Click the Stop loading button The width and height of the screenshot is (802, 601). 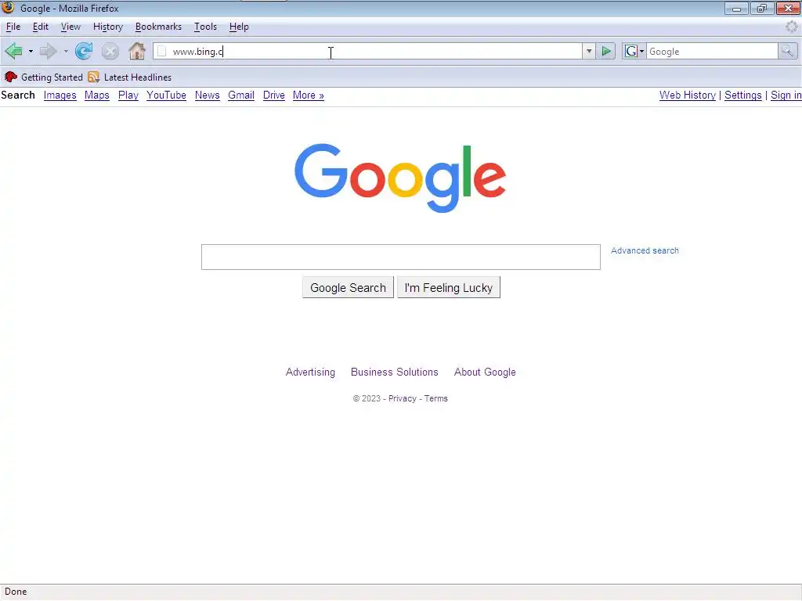pos(110,51)
